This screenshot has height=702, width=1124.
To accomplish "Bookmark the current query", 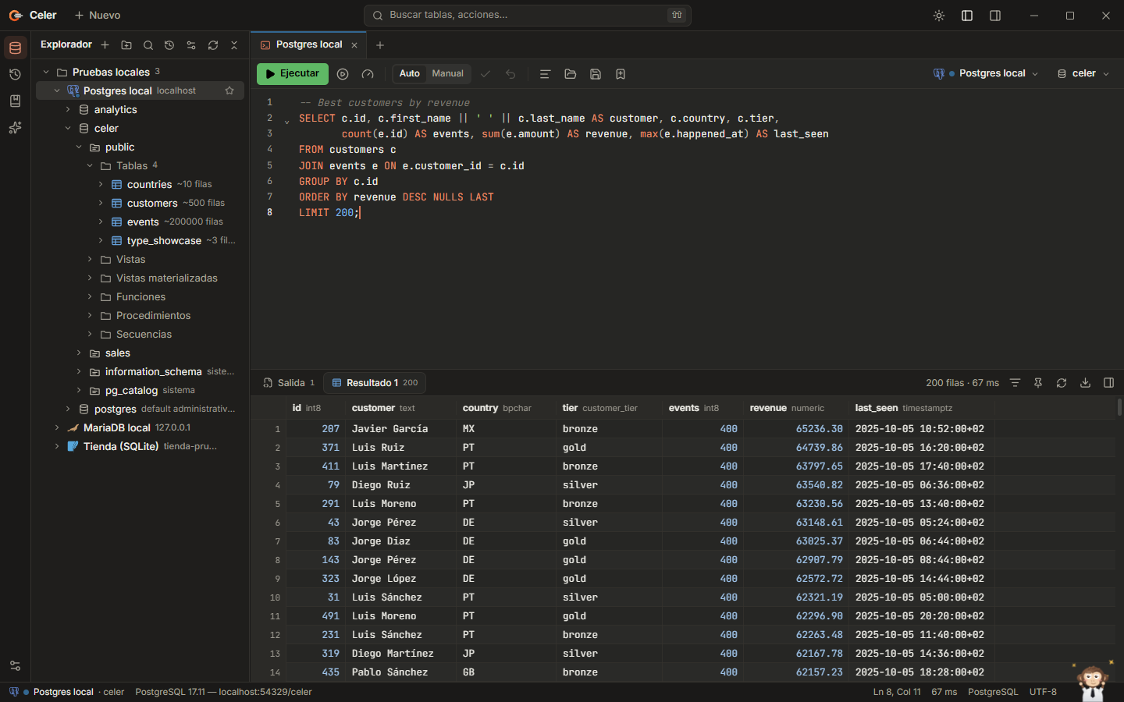I will 621,74.
